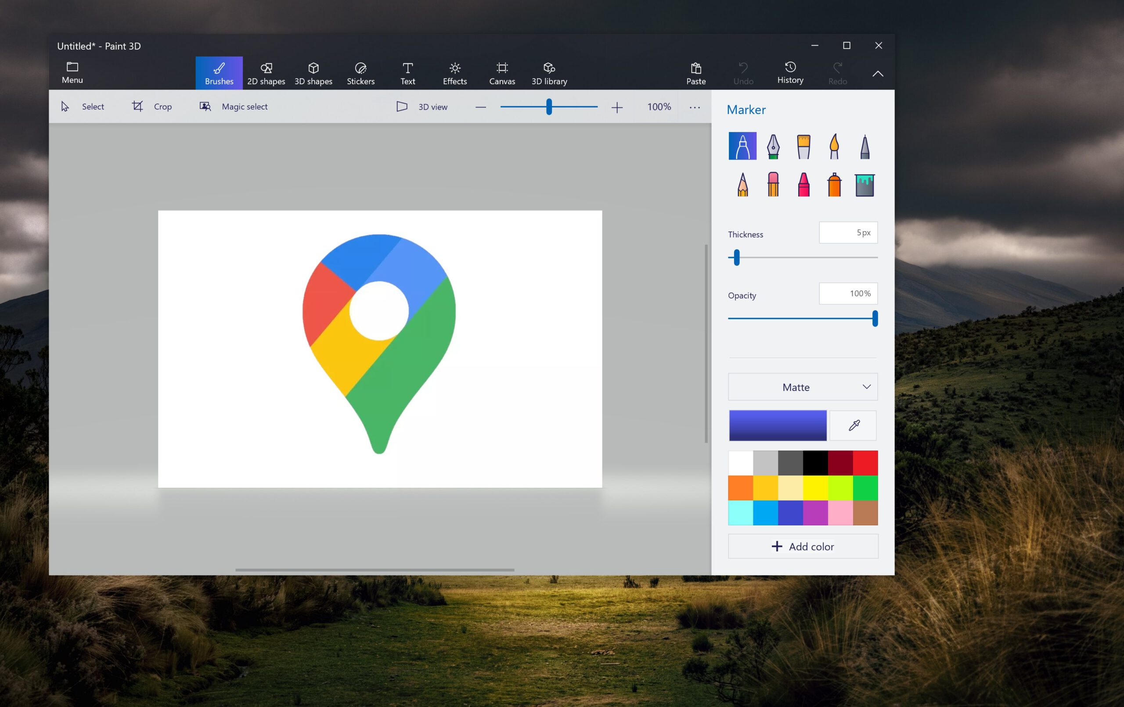Select the Pixel pen brush

point(865,146)
